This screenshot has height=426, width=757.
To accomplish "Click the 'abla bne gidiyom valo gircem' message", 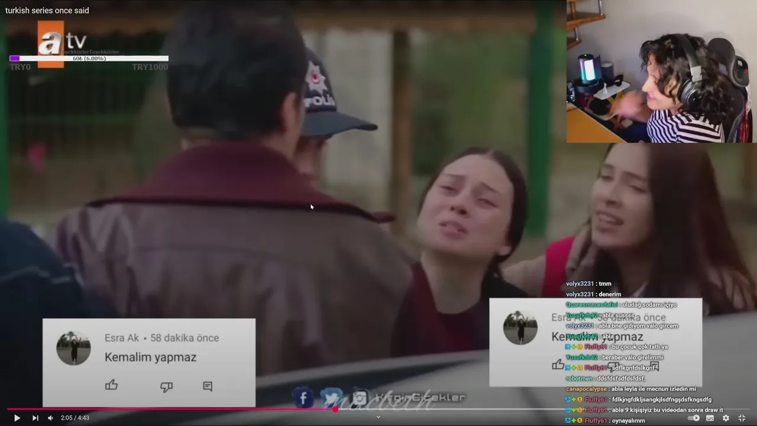I will (622, 326).
